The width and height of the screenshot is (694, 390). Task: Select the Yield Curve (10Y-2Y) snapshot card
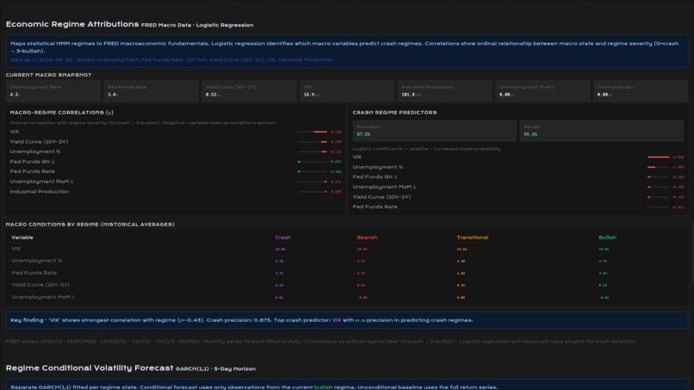[249, 90]
